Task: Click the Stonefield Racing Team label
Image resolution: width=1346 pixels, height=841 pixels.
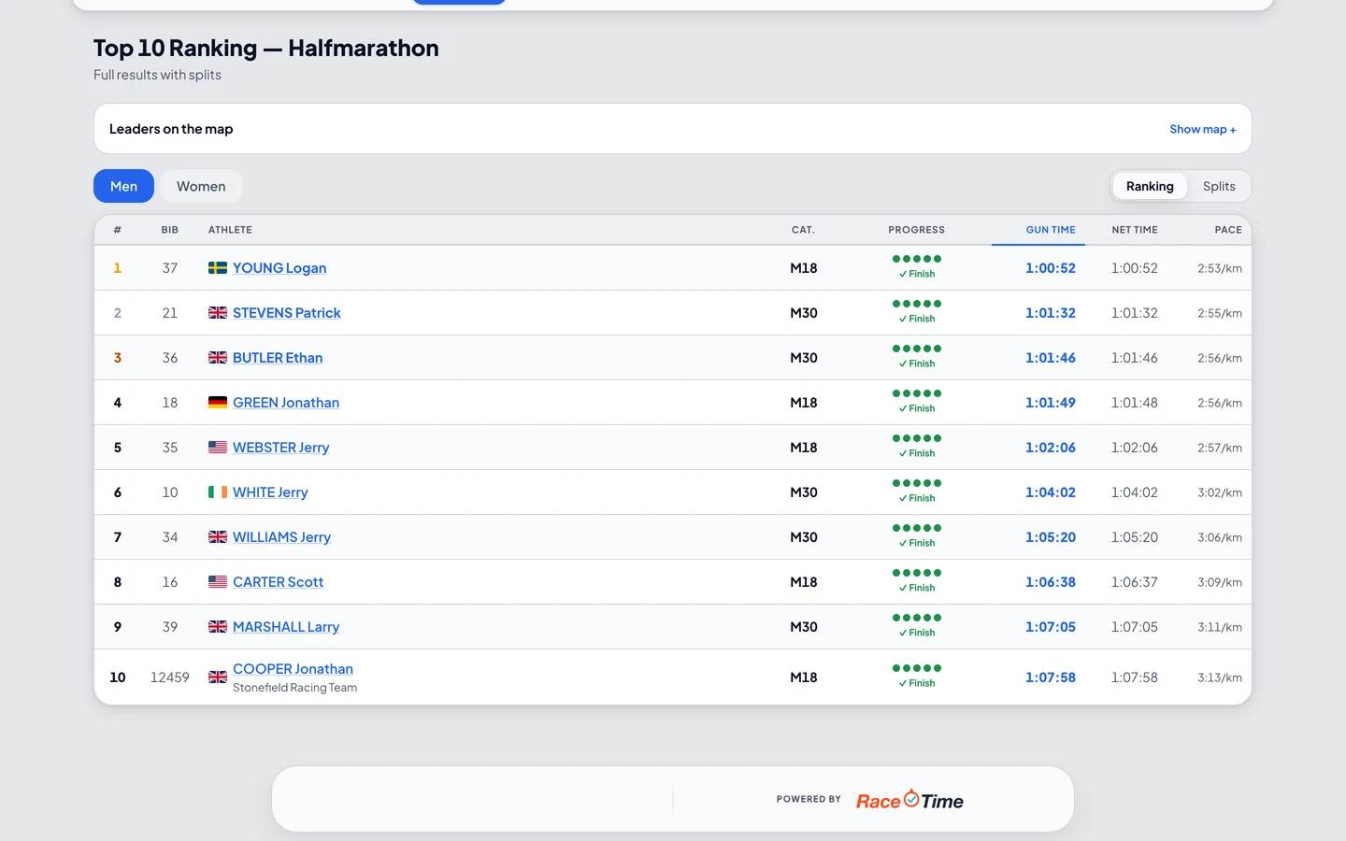Action: coord(295,688)
